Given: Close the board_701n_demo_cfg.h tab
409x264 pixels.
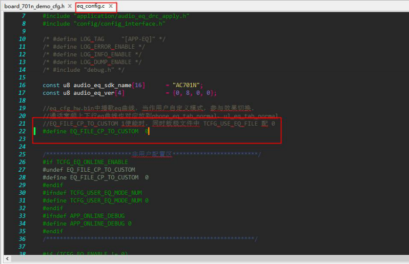Looking at the screenshot, I should [70, 6].
